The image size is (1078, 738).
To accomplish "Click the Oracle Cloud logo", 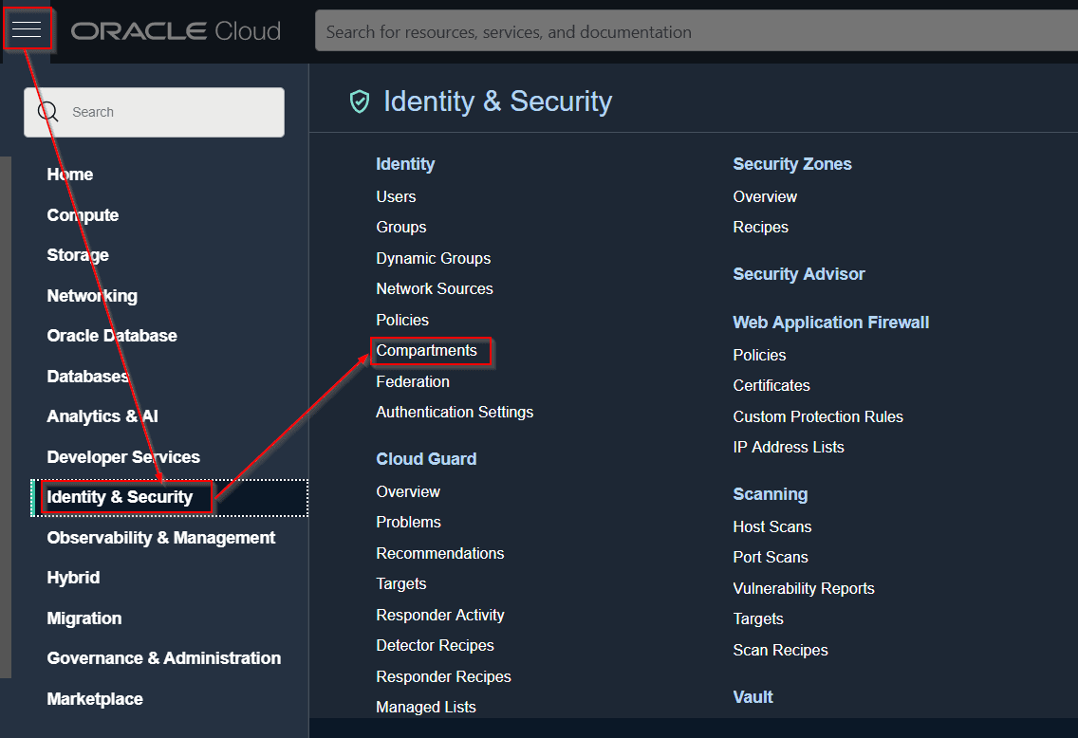I will click(176, 31).
